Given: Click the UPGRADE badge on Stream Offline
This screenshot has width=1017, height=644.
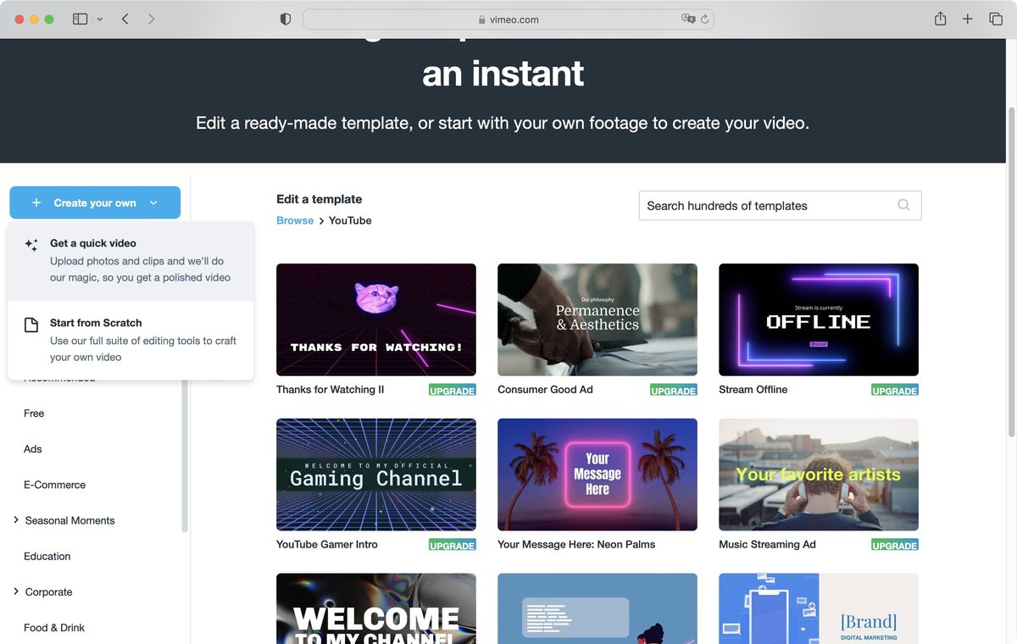Looking at the screenshot, I should (x=894, y=391).
